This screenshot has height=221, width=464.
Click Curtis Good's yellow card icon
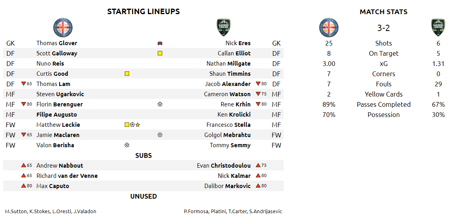[x=127, y=73]
